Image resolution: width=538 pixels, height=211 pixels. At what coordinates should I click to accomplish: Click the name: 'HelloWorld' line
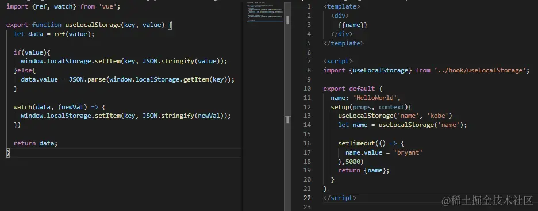pyautogui.click(x=366, y=98)
